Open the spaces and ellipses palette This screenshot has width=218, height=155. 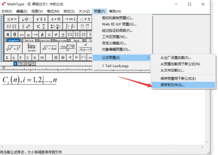(x=26, y=19)
